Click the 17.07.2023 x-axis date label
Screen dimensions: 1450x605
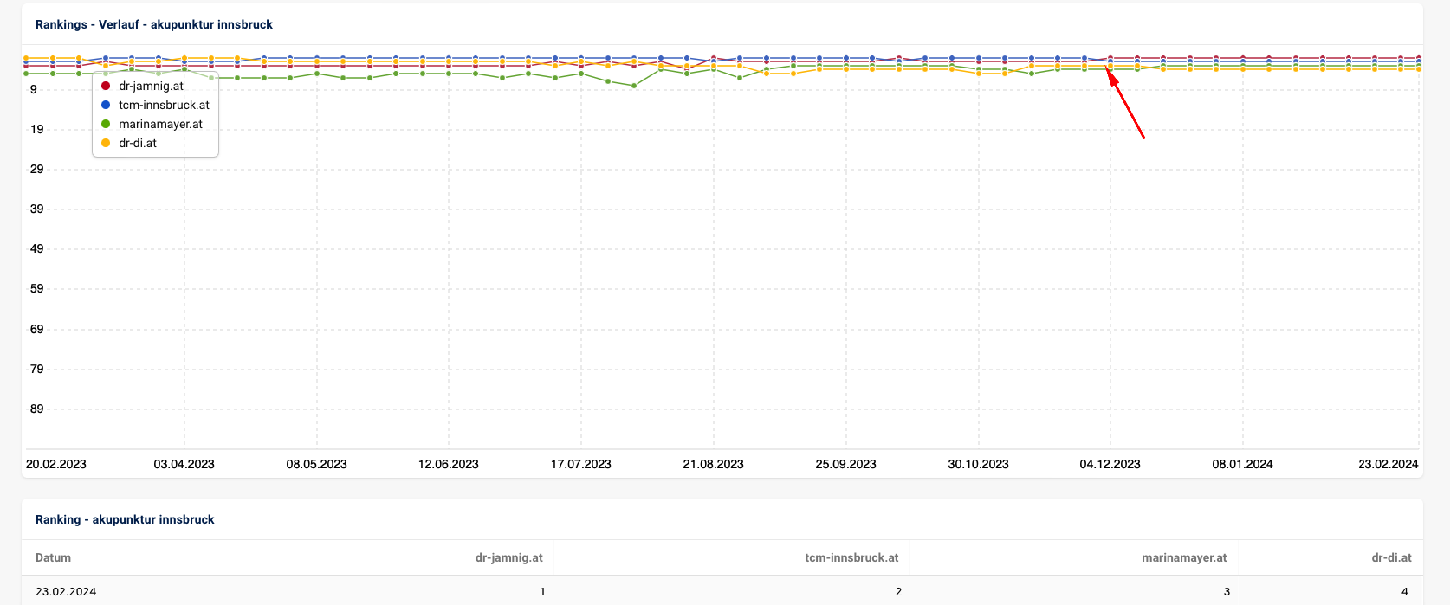[581, 465]
